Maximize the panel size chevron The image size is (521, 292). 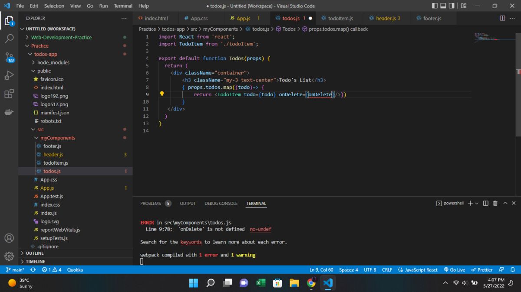[x=505, y=203]
